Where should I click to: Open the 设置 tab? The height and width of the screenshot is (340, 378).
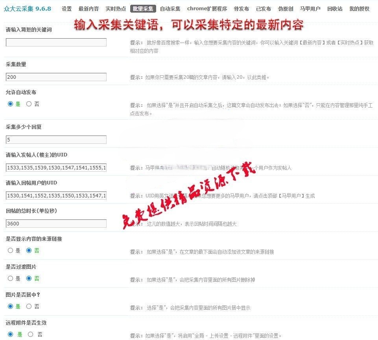click(x=66, y=9)
